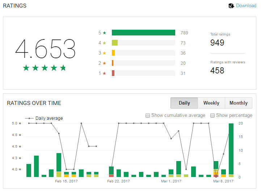This screenshot has width=261, height=194.
Task: Click the Mar 1, 2017 axis label
Action: point(171,181)
